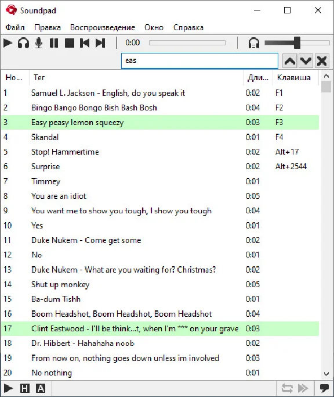Adjust the volume slider handle
Screen dimensions: 334x397
pos(297,42)
